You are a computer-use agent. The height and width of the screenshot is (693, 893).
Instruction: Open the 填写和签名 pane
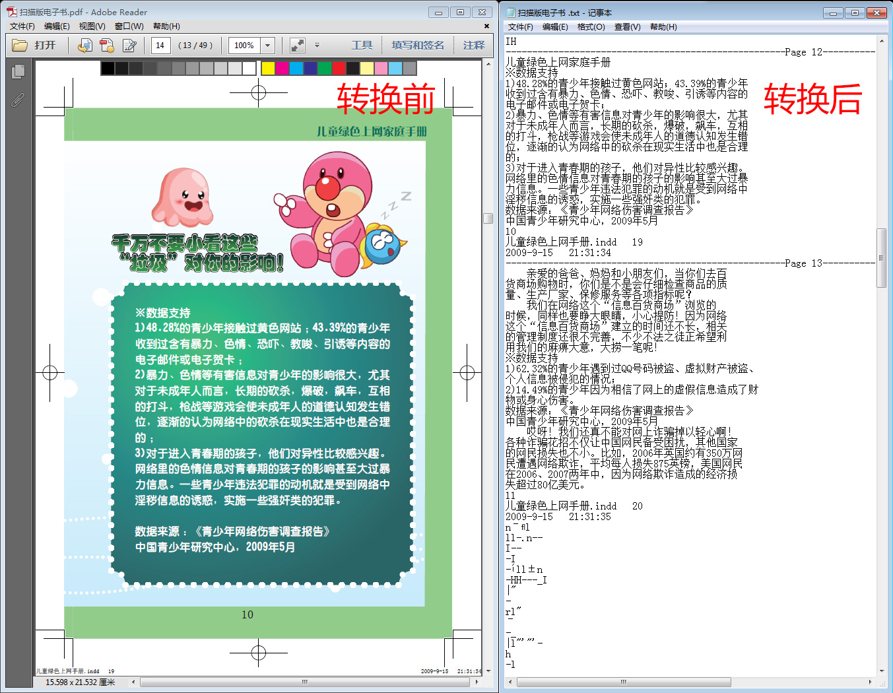(x=418, y=45)
